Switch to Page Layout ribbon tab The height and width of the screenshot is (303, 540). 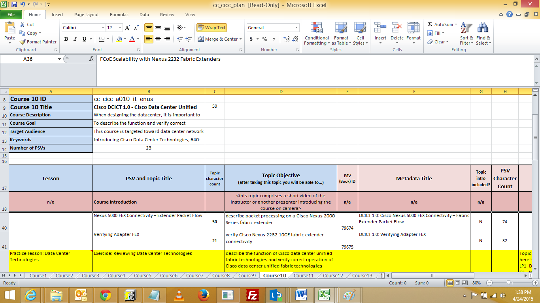click(x=87, y=15)
